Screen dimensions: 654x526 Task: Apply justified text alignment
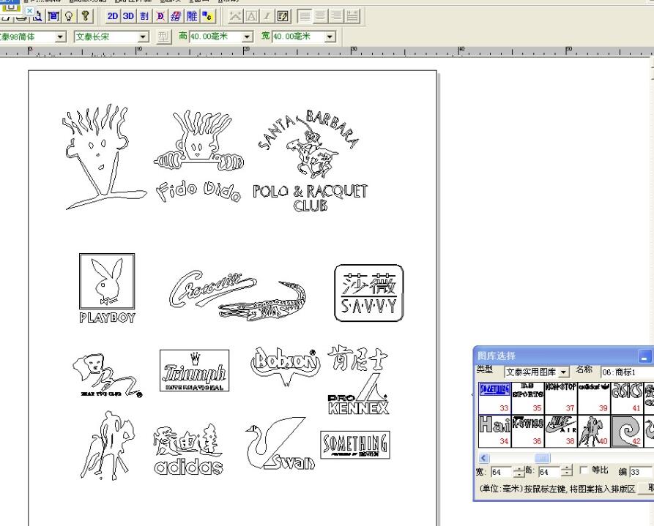click(352, 16)
